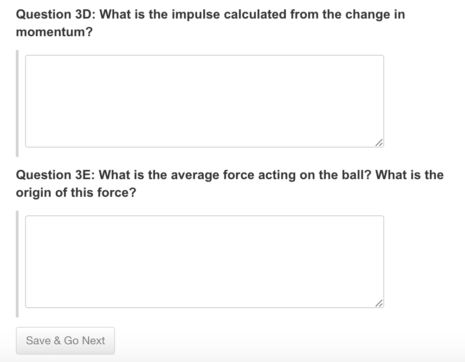Click the gray accent bar beside Question 3E's box
The width and height of the screenshot is (465, 362).
pyautogui.click(x=18, y=261)
